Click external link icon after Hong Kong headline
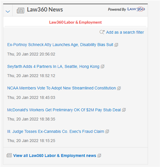 pyautogui.click(x=102, y=66)
